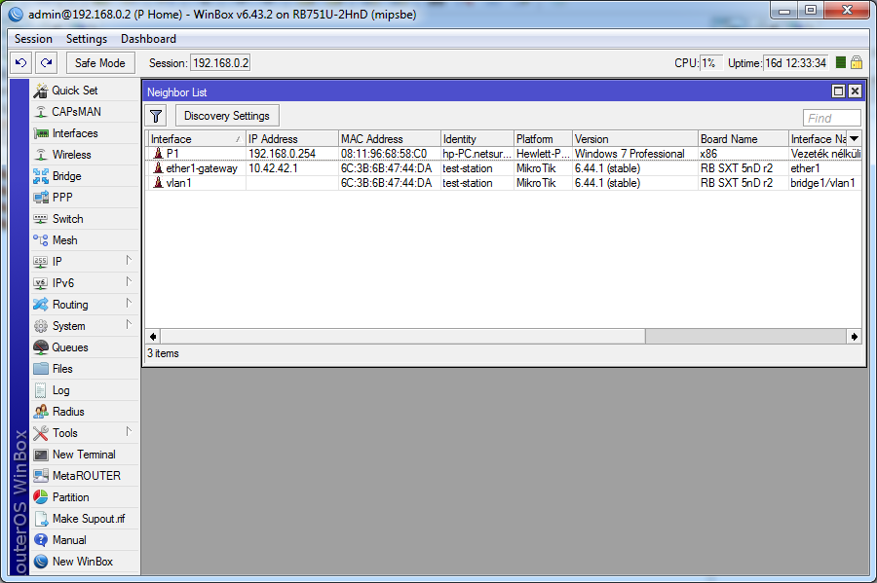Open the Dashboard menu
This screenshot has width=877, height=583.
point(148,39)
